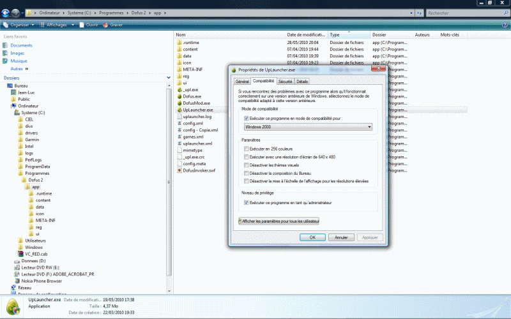Collapse the Dossiers panel chevron
The image size is (511, 319).
click(x=169, y=78)
